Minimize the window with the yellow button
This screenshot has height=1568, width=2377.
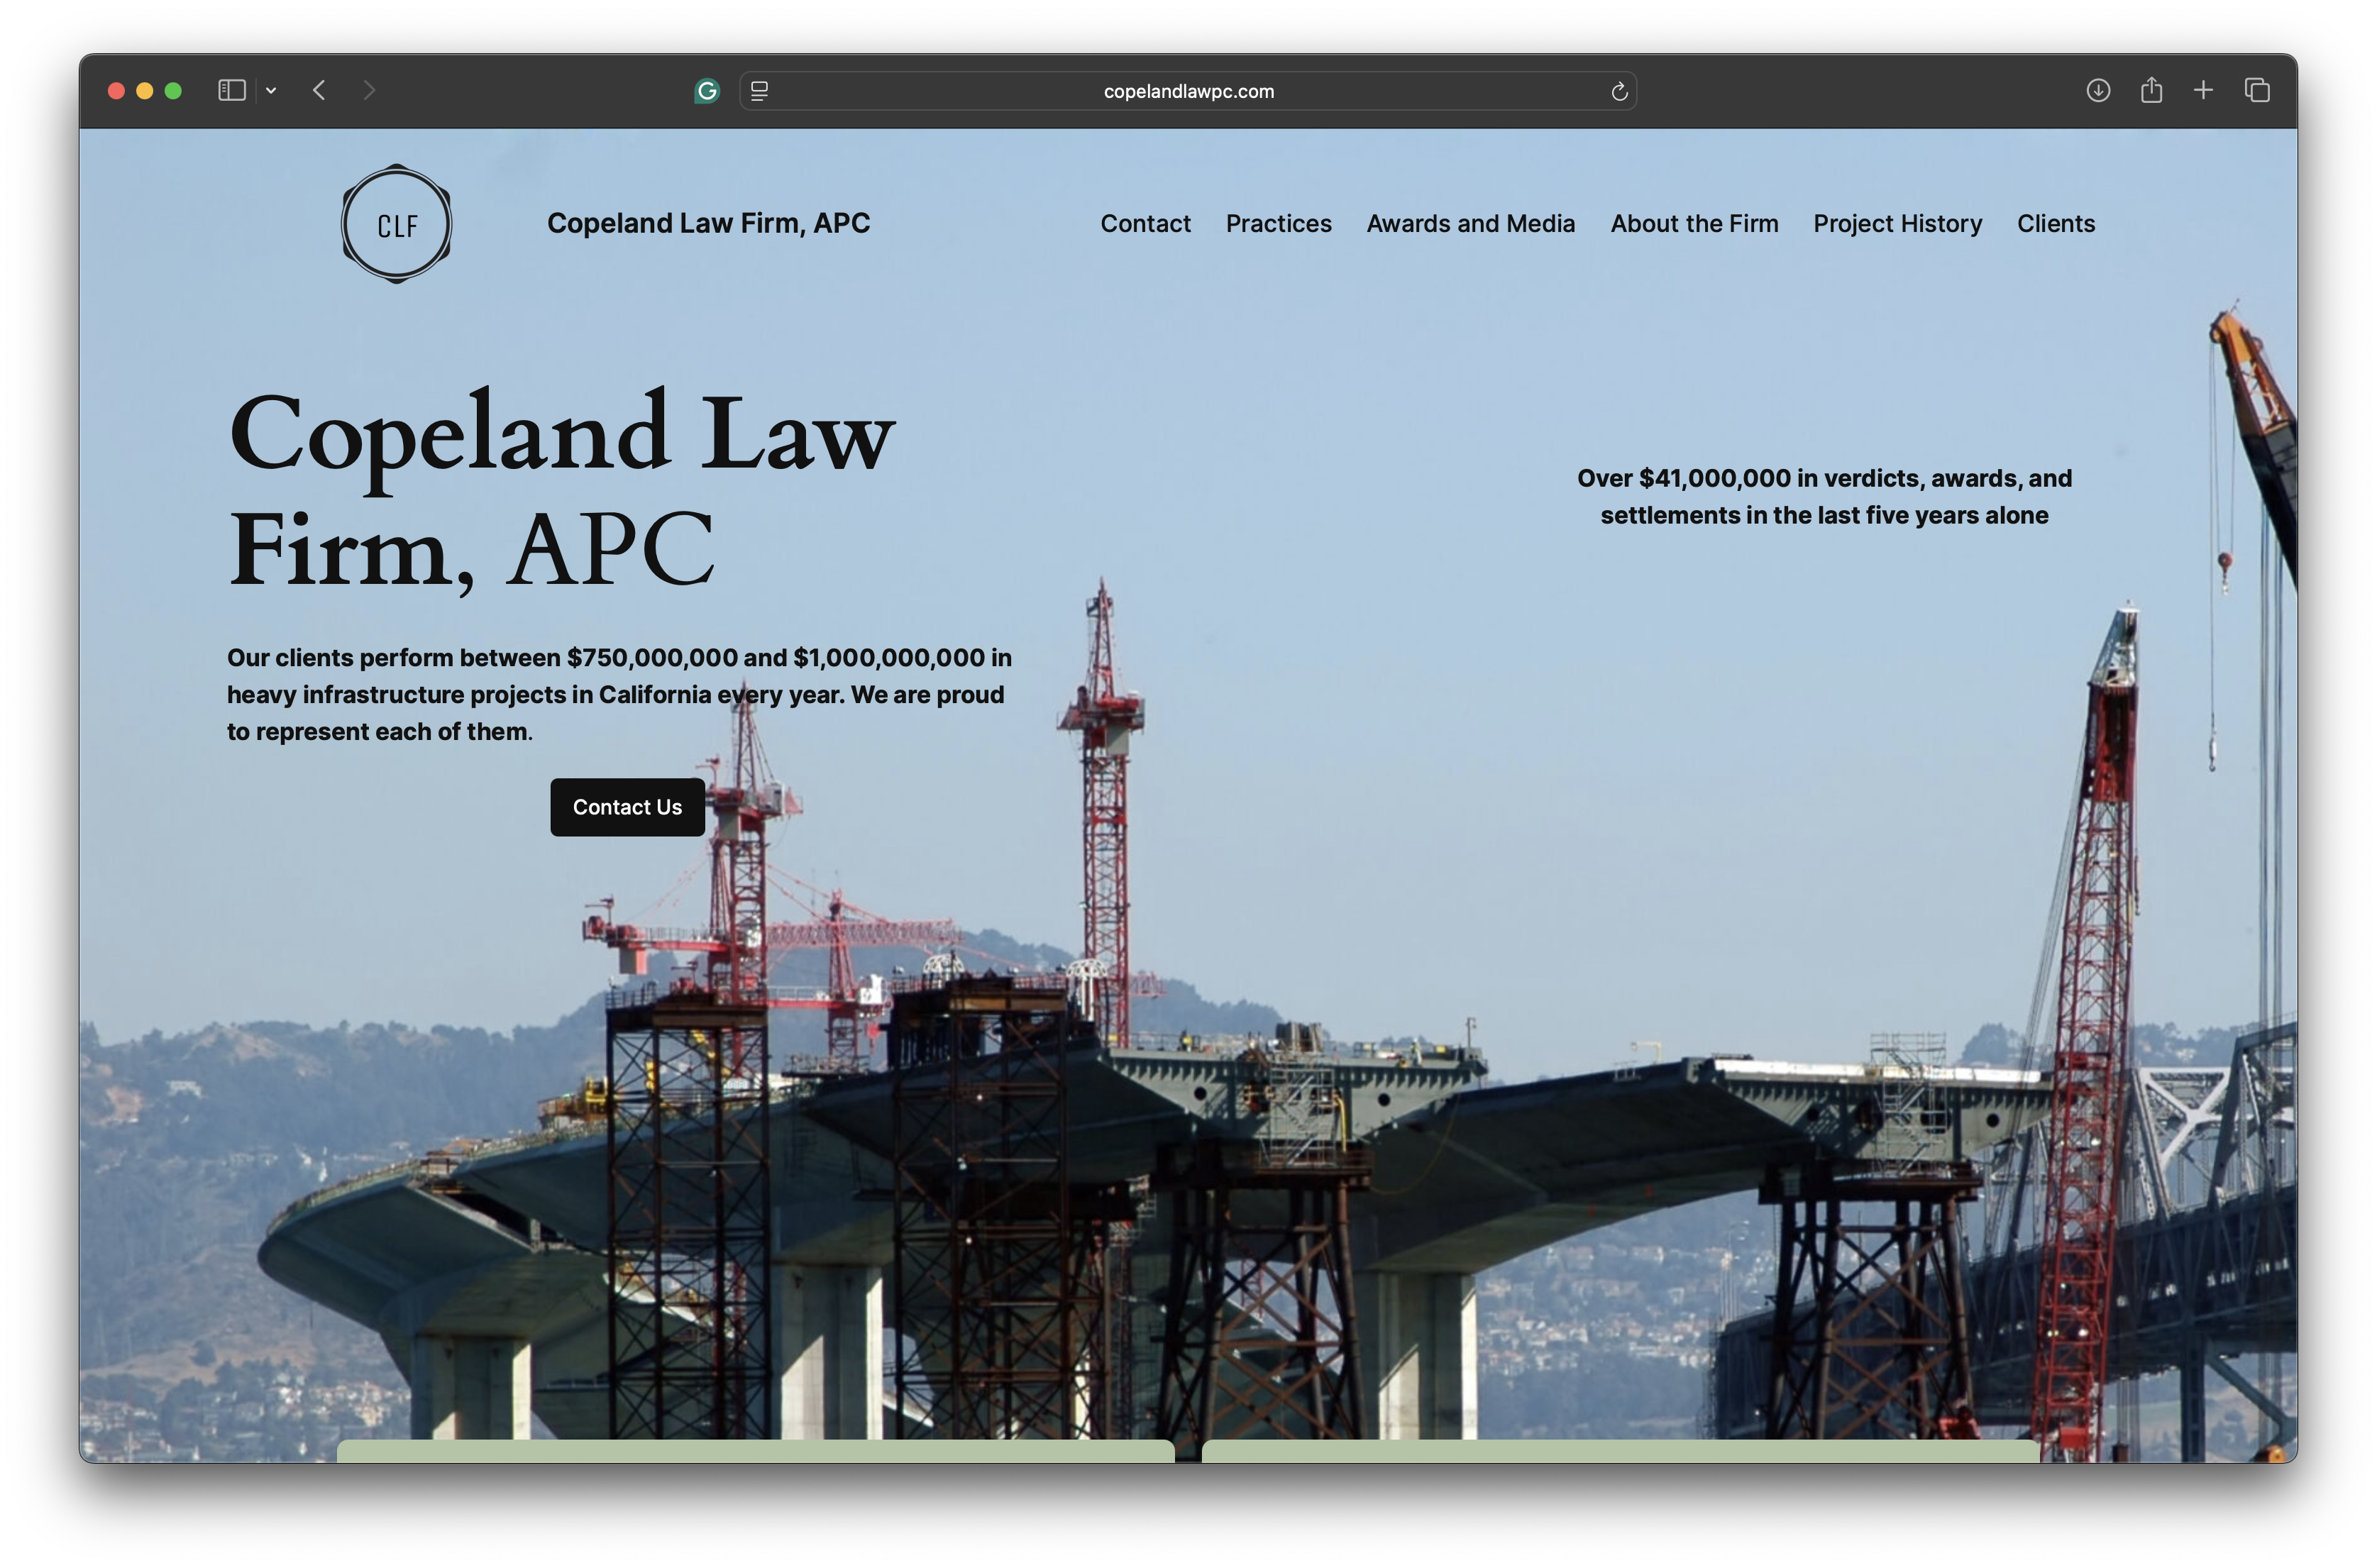(x=144, y=91)
